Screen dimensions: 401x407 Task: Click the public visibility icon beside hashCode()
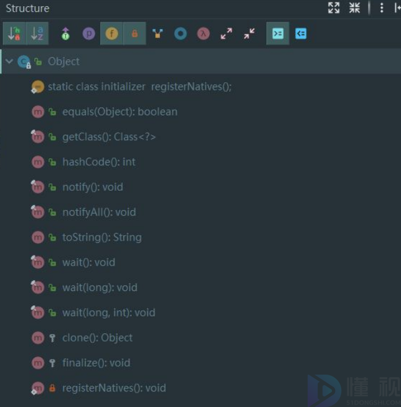point(52,162)
